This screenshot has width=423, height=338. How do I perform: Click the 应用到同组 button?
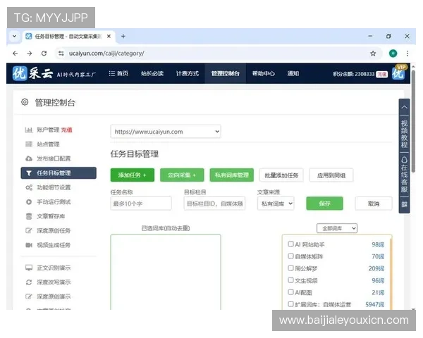coord(331,175)
